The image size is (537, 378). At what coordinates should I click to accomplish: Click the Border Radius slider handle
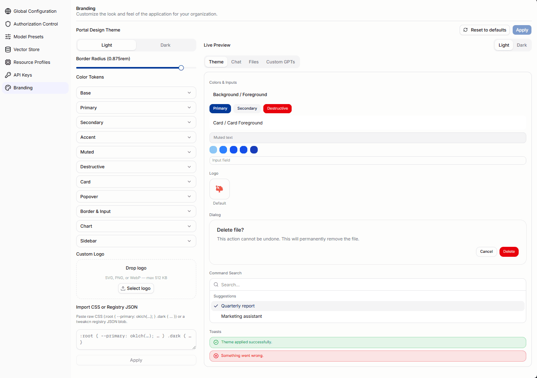point(181,68)
